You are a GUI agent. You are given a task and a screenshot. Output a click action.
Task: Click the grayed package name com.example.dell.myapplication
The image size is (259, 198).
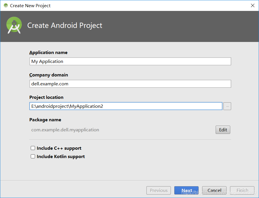pyautogui.click(x=65, y=130)
